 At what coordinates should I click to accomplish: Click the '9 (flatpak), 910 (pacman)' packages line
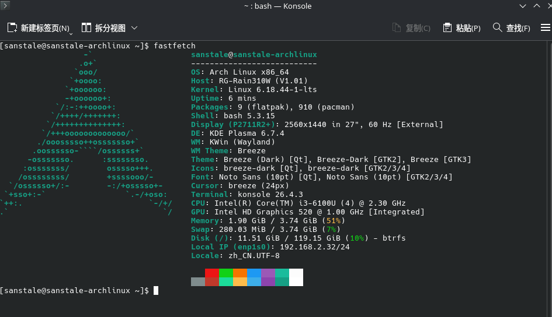click(x=296, y=107)
